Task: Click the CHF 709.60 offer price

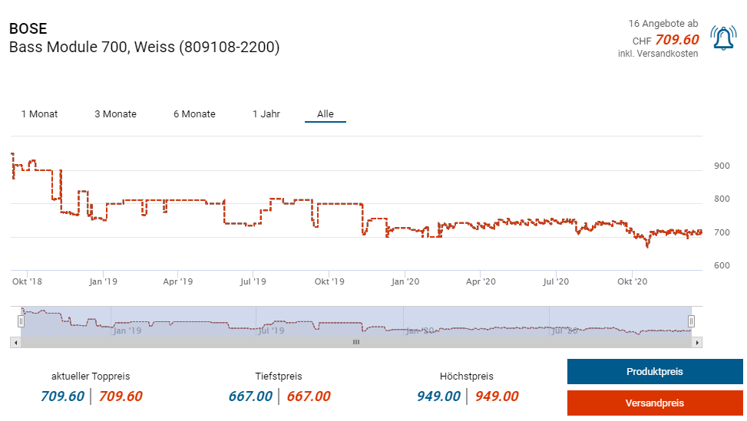Action: tap(676, 40)
